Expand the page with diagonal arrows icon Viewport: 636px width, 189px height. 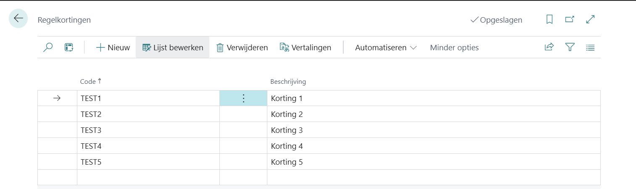[x=590, y=19]
